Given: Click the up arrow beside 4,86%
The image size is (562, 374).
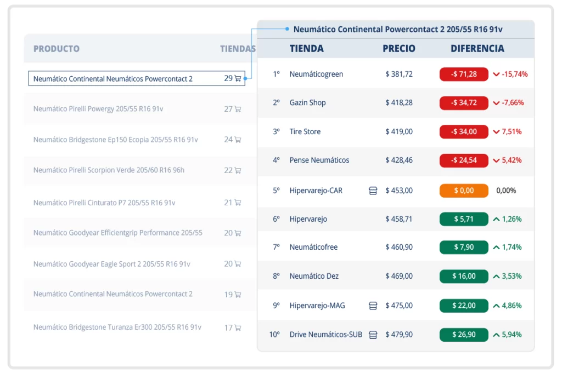Looking at the screenshot, I should 496,306.
